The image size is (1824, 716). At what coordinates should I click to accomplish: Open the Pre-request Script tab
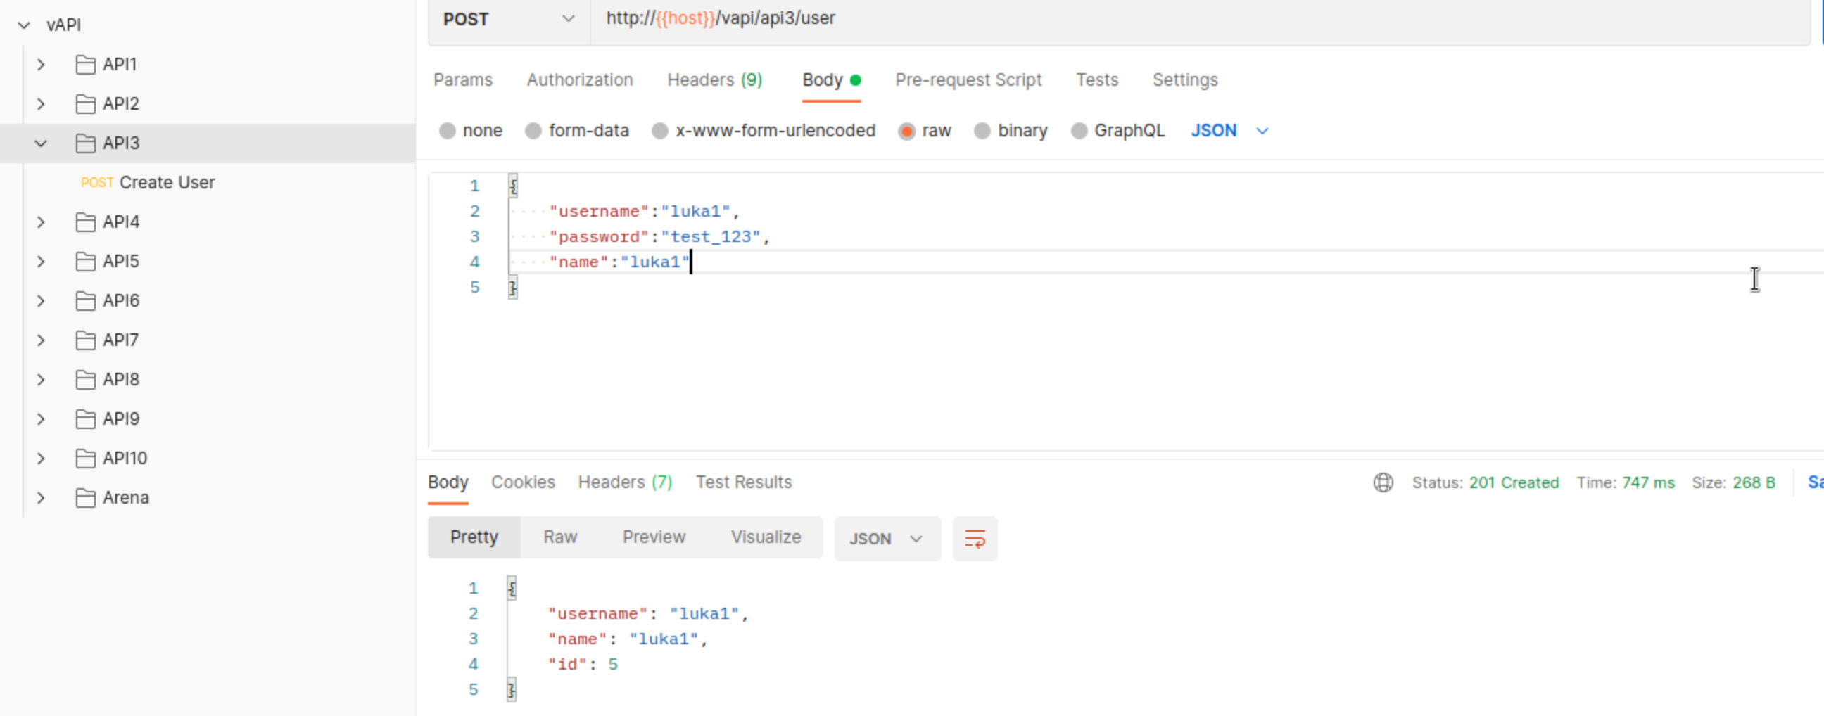[967, 80]
